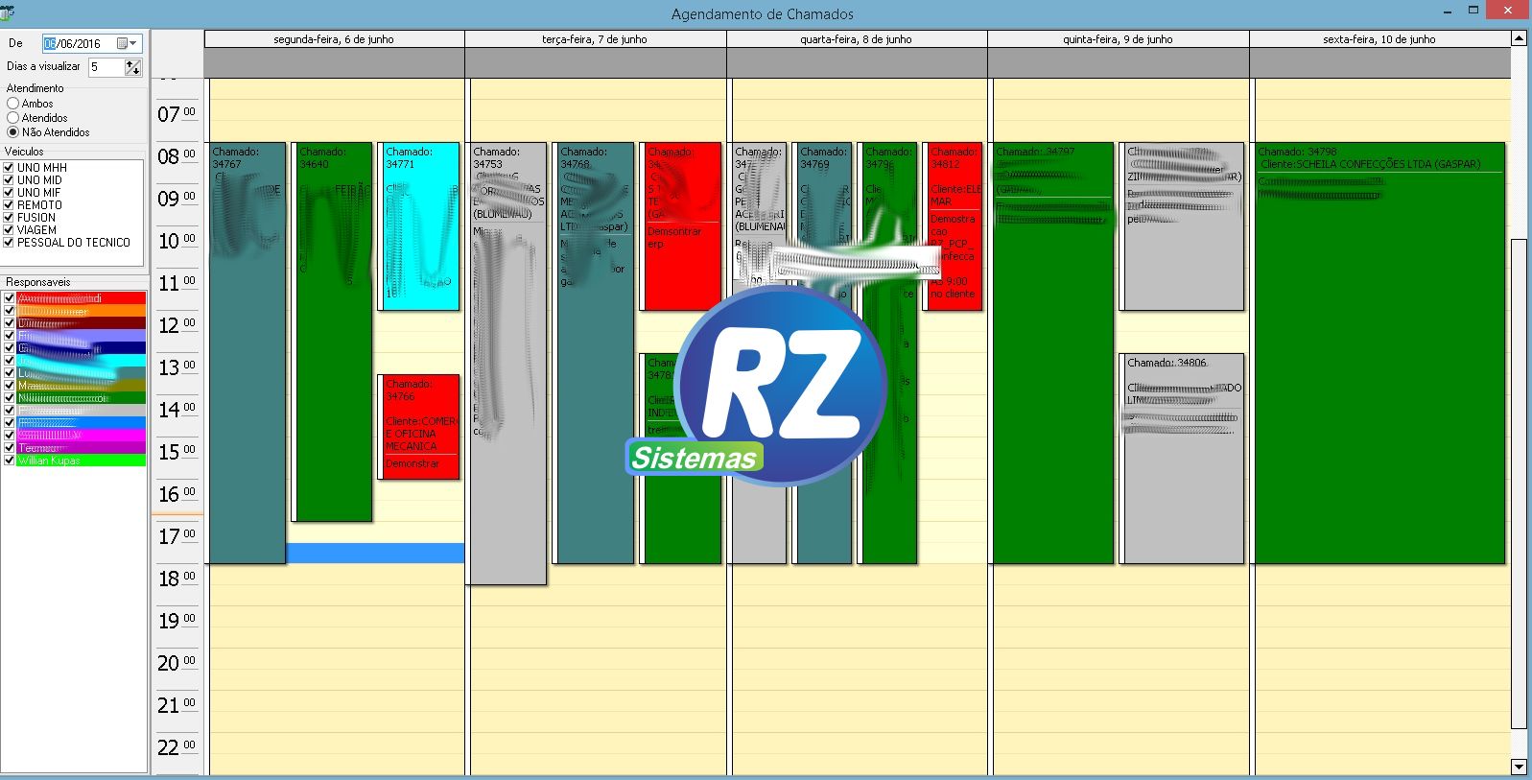This screenshot has width=1532, height=780.
Task: Open teal Chamado 34769 appointment Wednesday
Action: [823, 353]
